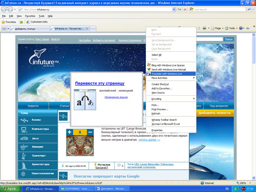Click the Refresh page icon in address bar

pyautogui.click(x=179, y=9)
